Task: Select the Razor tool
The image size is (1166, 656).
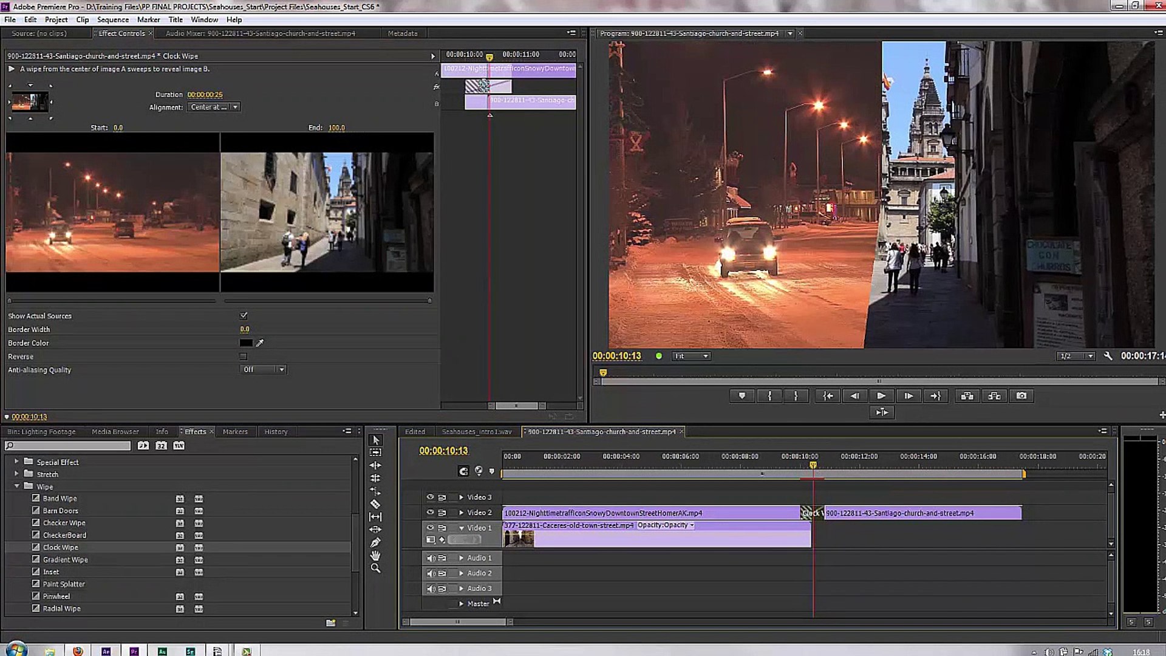Action: [x=375, y=502]
